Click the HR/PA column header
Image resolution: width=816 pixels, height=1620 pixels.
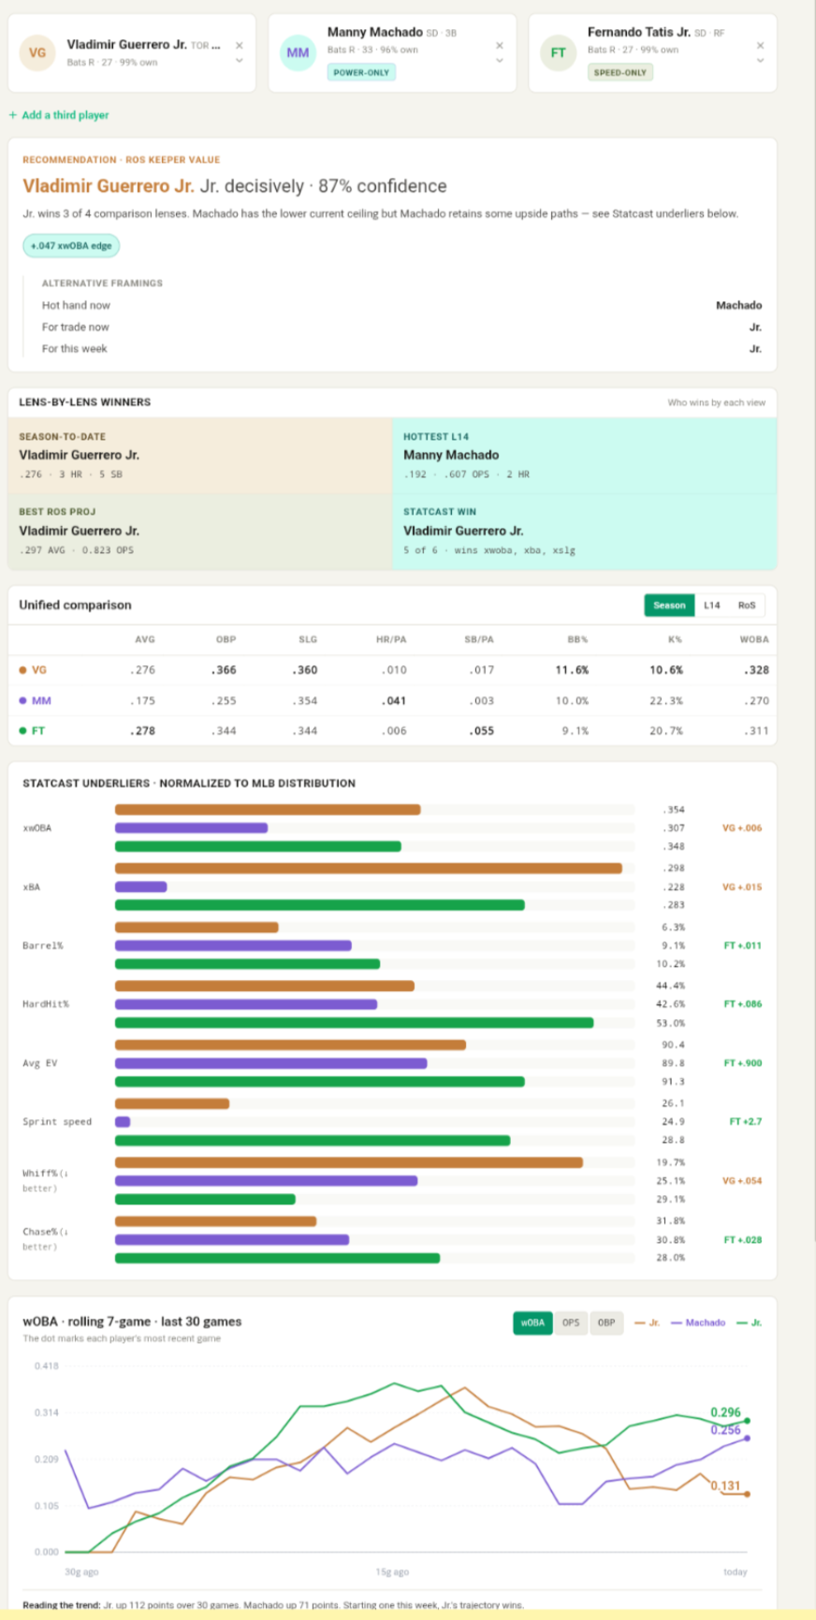point(391,640)
